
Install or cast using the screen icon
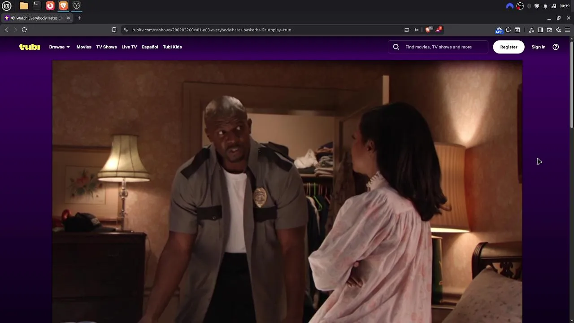tap(407, 30)
